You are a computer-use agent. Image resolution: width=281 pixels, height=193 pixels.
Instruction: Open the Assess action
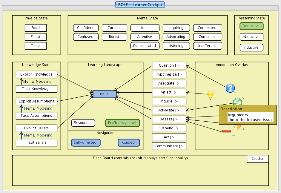click(x=169, y=119)
